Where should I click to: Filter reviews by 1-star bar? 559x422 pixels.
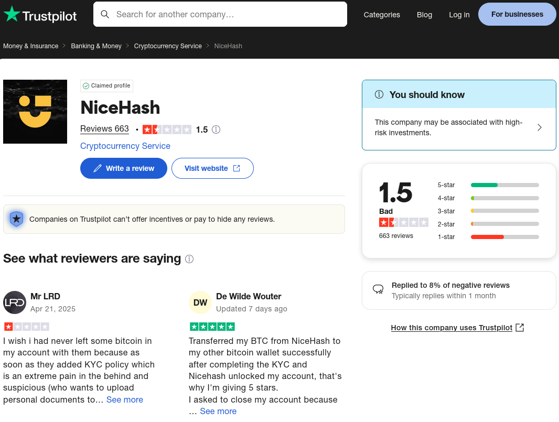pos(488,237)
